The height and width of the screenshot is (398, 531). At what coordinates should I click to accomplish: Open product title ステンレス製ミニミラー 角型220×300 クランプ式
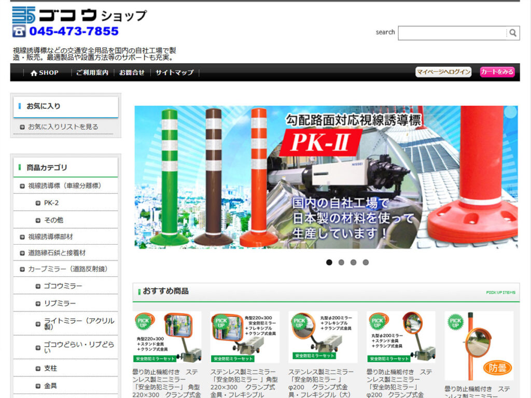point(244,383)
